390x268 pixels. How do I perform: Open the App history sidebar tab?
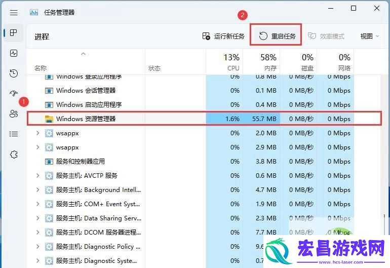click(14, 73)
